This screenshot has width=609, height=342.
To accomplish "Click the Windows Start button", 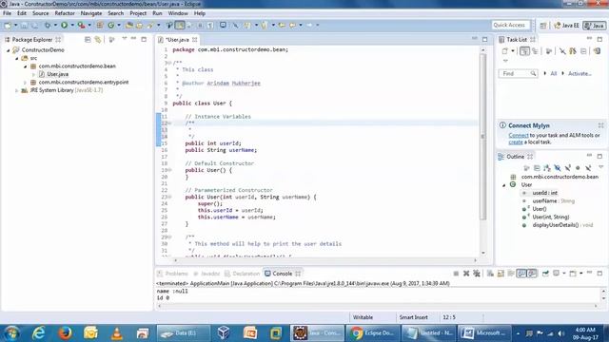I will point(11,332).
